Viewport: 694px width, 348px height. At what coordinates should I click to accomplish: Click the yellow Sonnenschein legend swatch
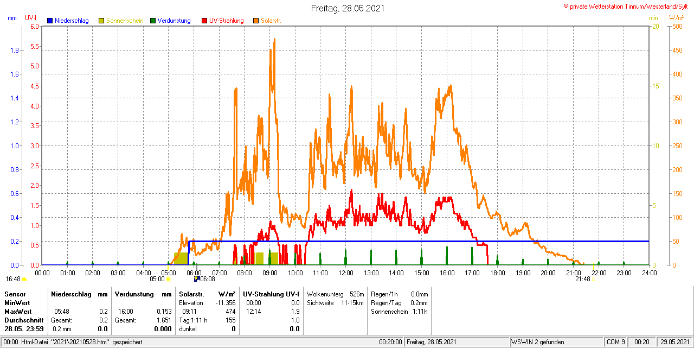[x=101, y=21]
